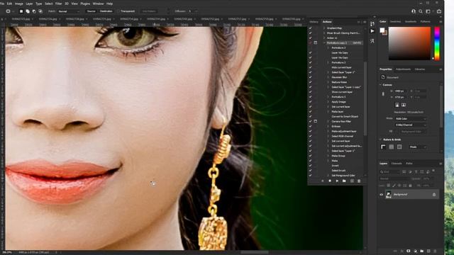Stop playing/recording in Actions panel

tap(323, 181)
